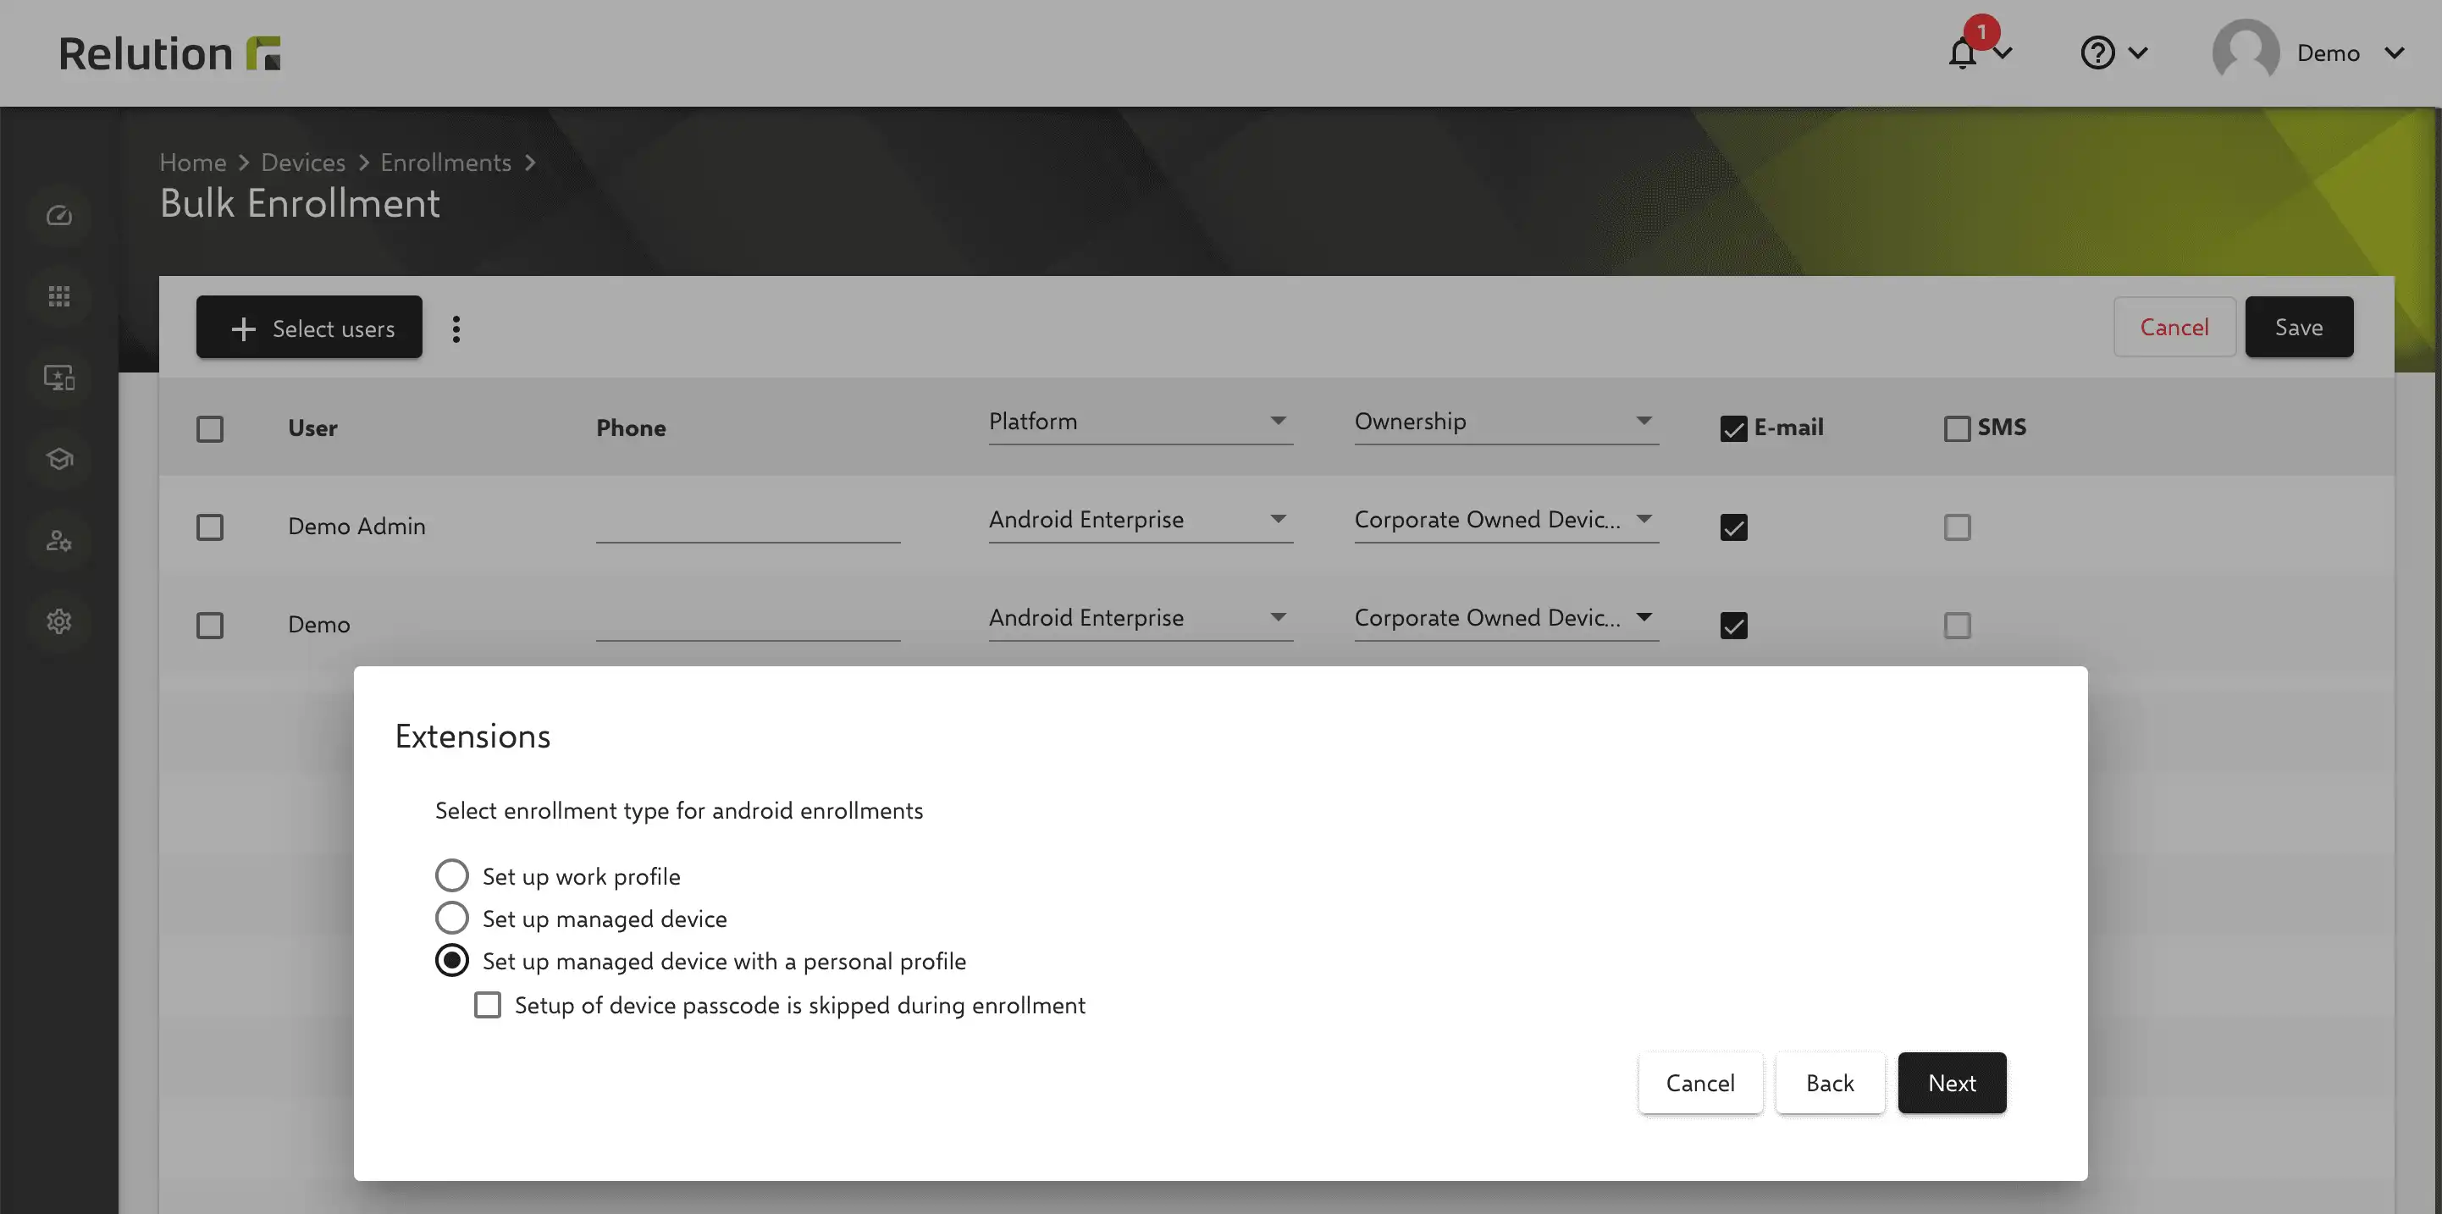
Task: Open the help question mark icon
Action: (2097, 52)
